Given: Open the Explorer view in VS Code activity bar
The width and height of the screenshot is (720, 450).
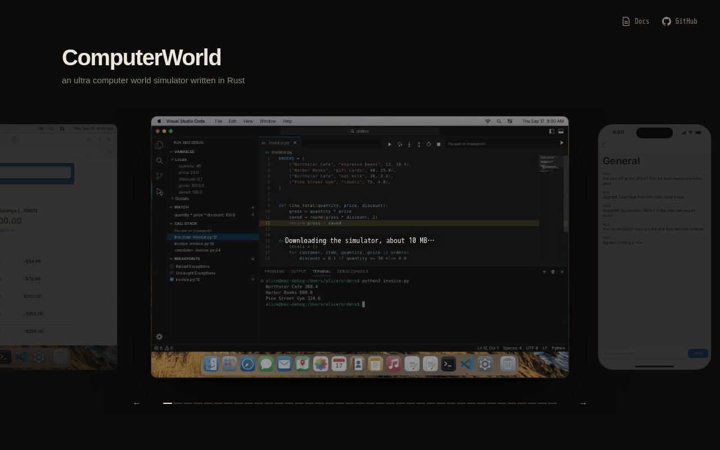Looking at the screenshot, I should pyautogui.click(x=159, y=145).
